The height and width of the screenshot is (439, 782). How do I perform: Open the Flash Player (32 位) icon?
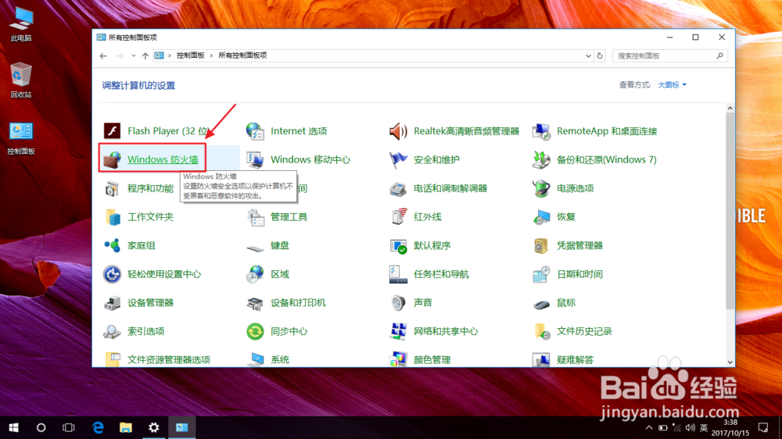[x=112, y=131]
